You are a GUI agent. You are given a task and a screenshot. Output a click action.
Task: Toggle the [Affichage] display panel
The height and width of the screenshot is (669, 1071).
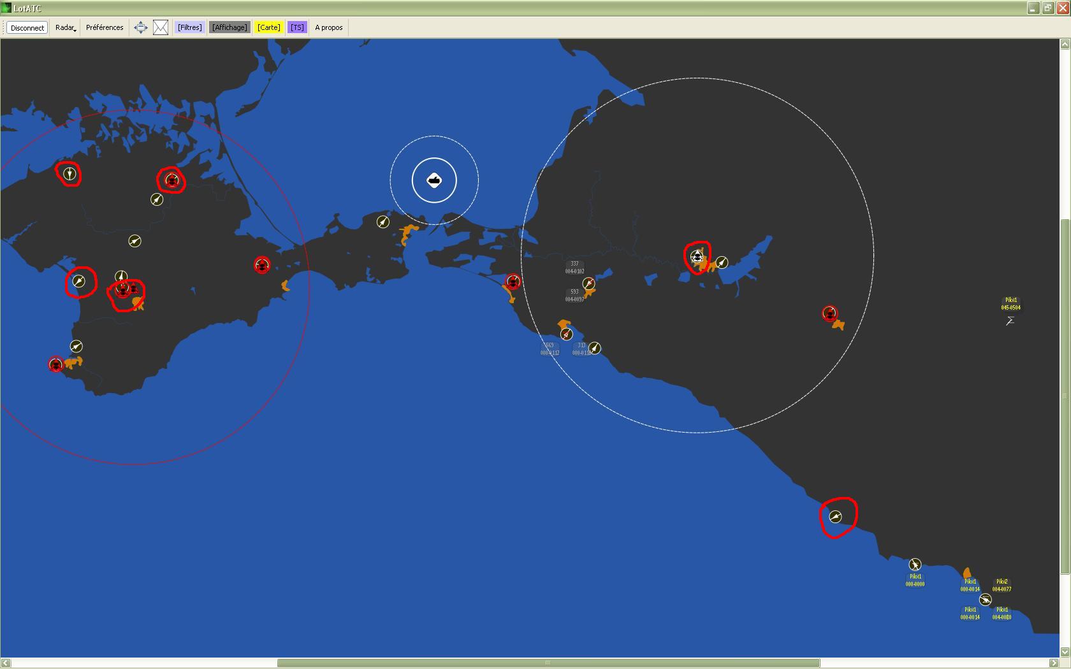[229, 27]
